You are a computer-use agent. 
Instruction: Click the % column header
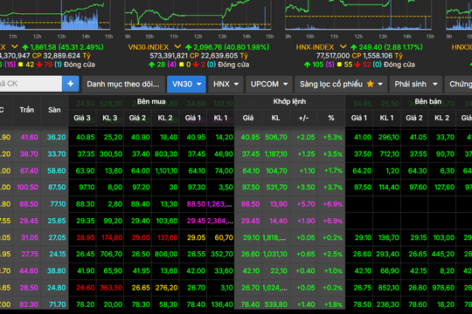click(331, 118)
